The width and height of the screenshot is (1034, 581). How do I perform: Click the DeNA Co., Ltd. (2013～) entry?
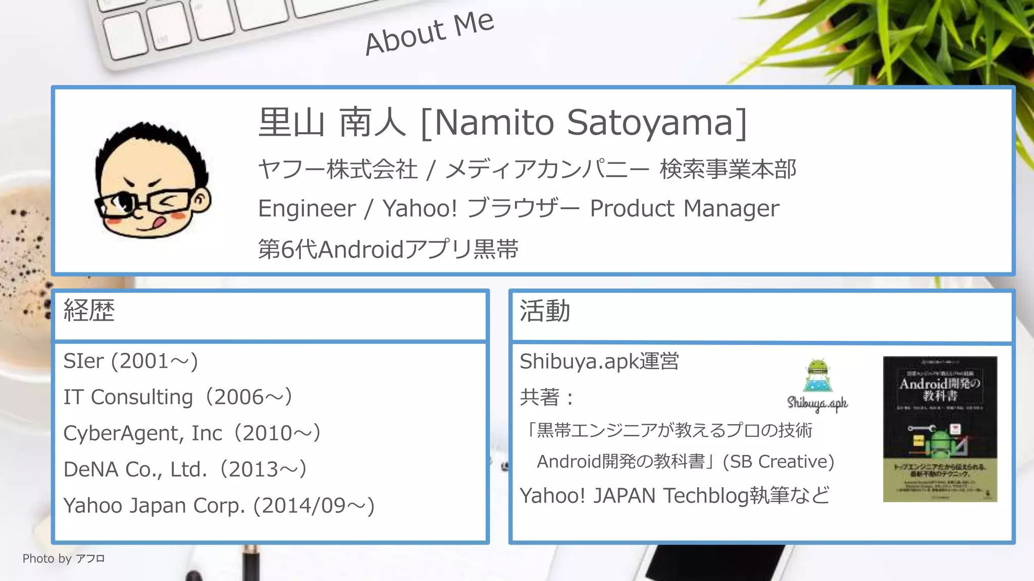click(185, 470)
